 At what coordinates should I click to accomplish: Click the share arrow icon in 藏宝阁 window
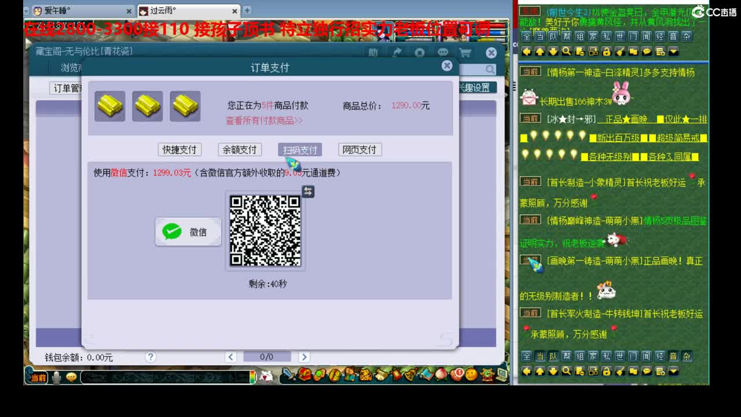(397, 53)
